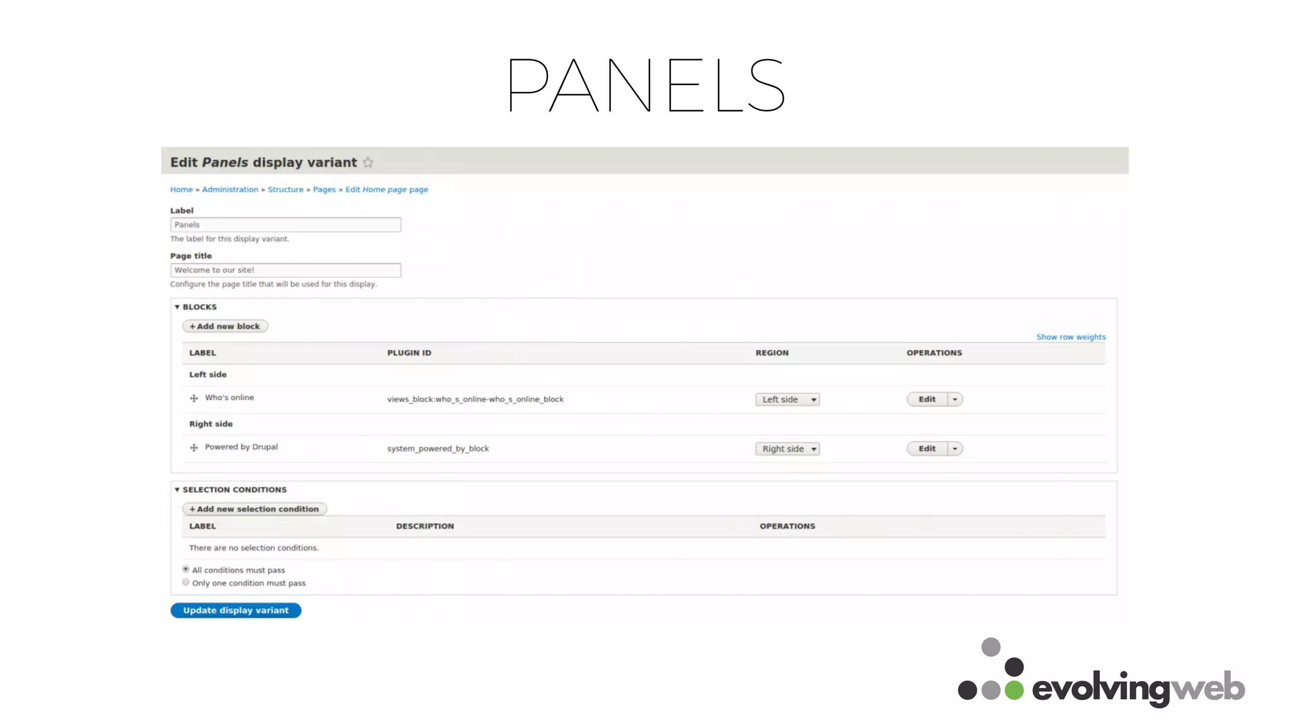
Task: Click REGION column header
Action: coord(772,353)
